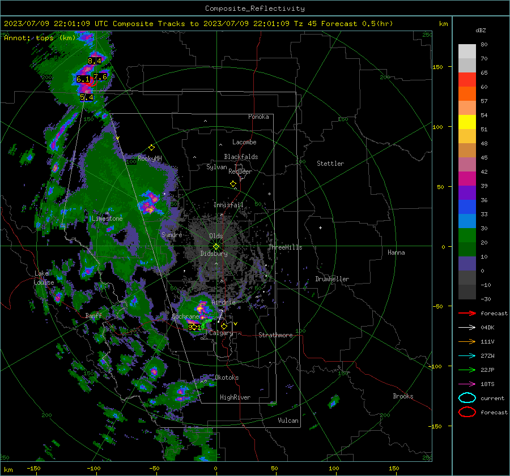Click the Brooks city label
This screenshot has width=510, height=476.
(x=403, y=396)
